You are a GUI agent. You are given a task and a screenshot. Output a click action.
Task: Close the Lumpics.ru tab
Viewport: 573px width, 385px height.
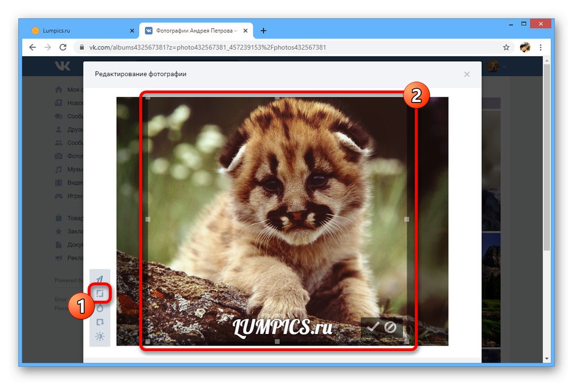click(132, 31)
